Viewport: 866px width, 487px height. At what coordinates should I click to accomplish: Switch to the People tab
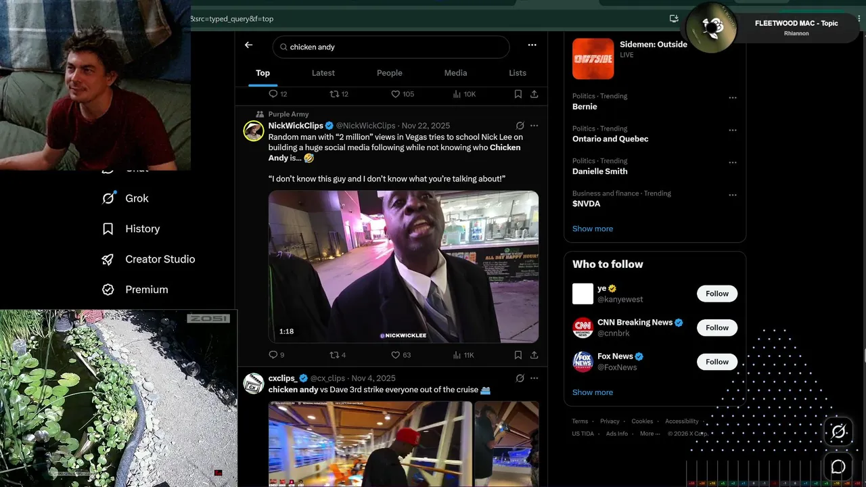point(389,73)
